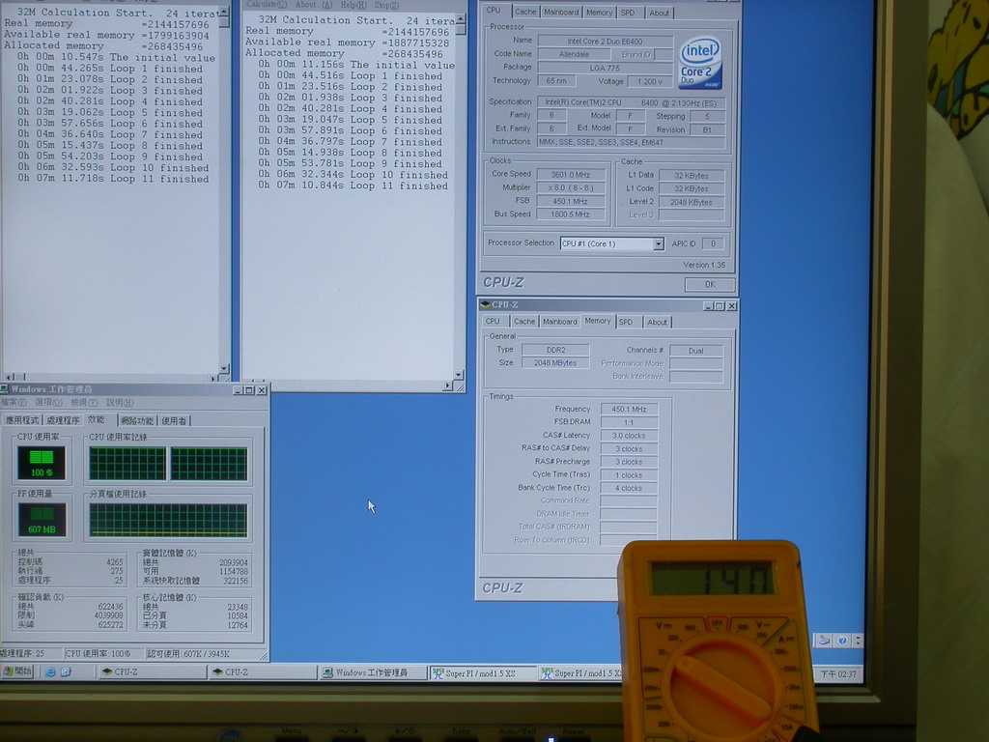This screenshot has height=742, width=989.
Task: Switch to Windows 工作管理員 on the taskbar
Action: pos(374,672)
